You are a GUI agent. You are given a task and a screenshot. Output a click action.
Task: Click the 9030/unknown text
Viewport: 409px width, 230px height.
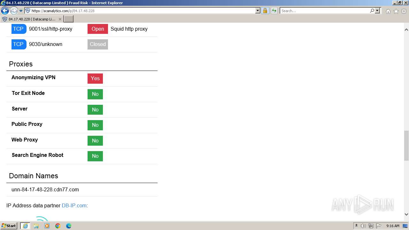(x=46, y=44)
